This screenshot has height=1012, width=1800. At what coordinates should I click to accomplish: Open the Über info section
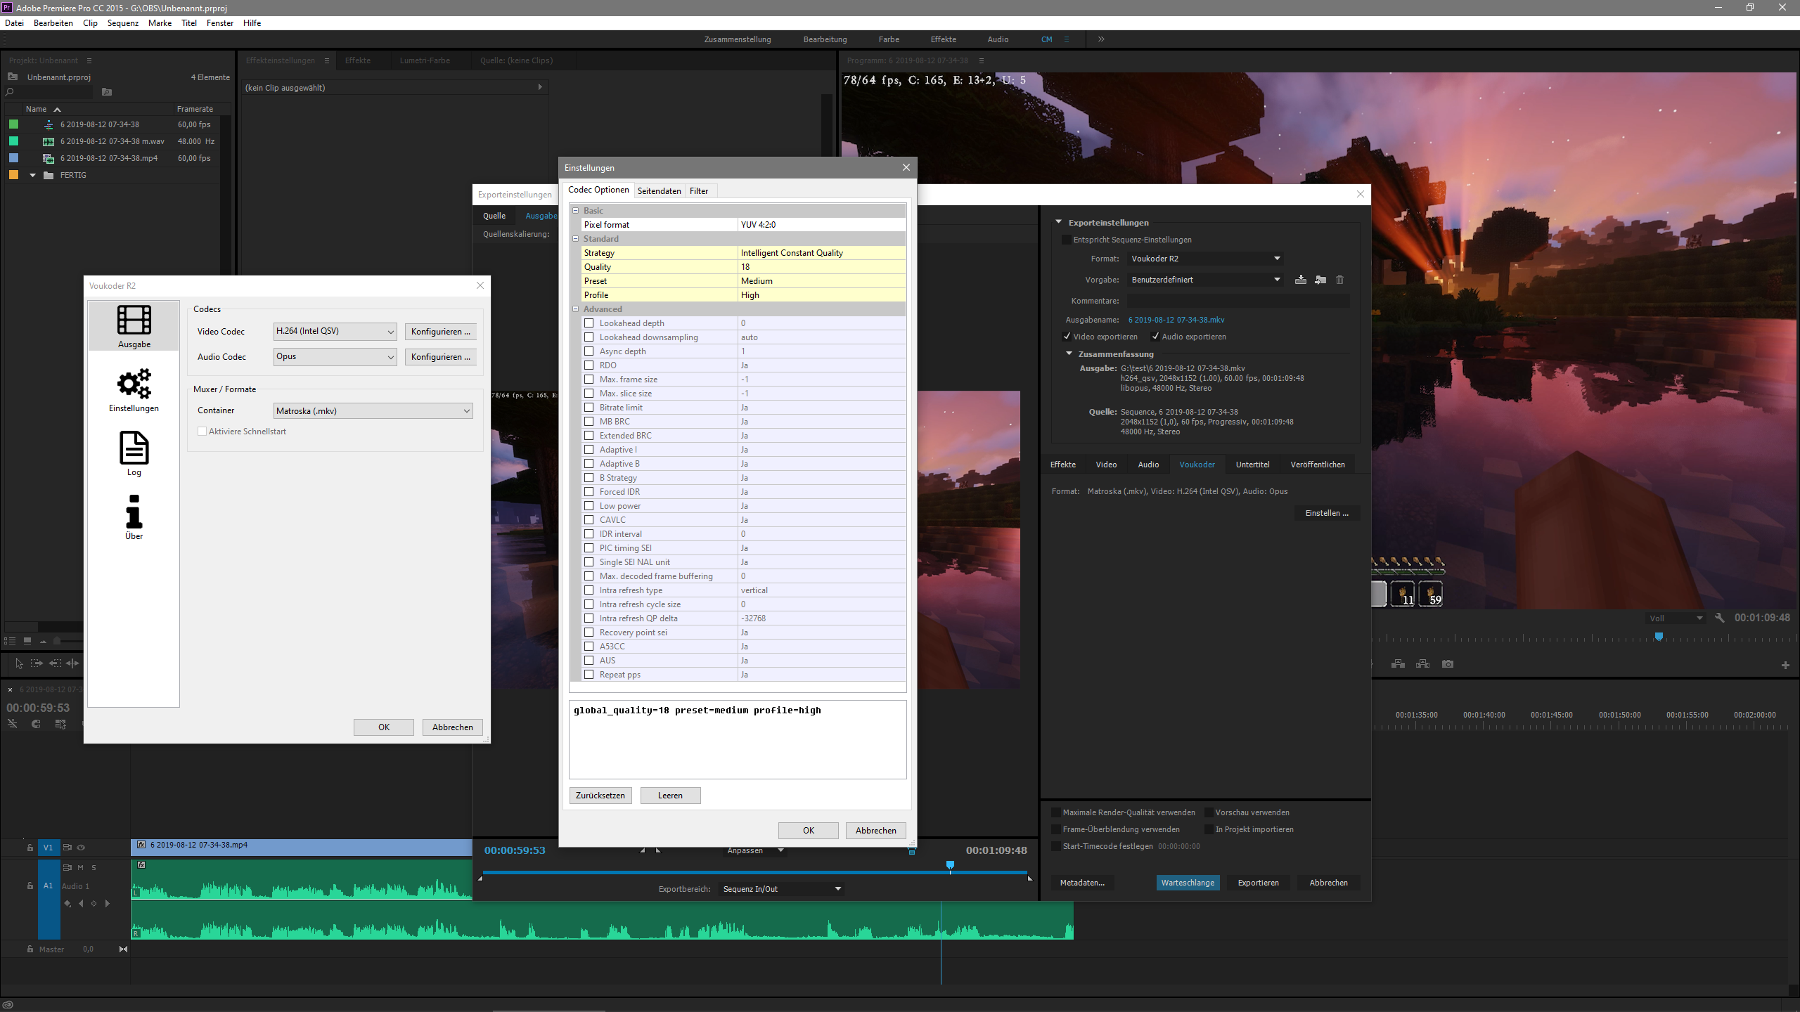134,517
